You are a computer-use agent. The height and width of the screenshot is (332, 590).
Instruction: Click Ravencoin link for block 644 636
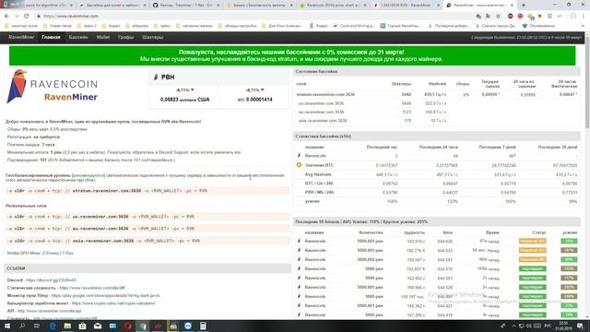click(315, 241)
